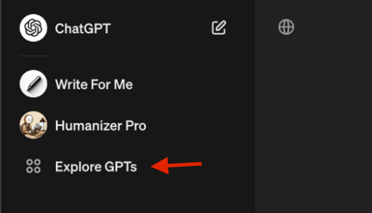Click the ChatGPT logo icon

(33, 27)
